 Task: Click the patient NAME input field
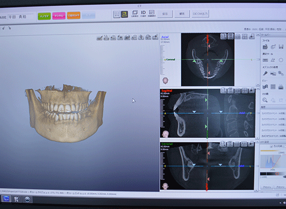coord(21,17)
